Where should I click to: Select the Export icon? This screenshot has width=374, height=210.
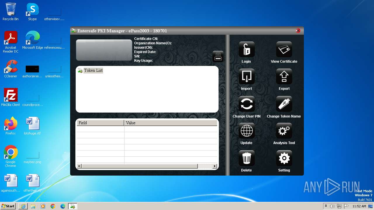pos(284,77)
